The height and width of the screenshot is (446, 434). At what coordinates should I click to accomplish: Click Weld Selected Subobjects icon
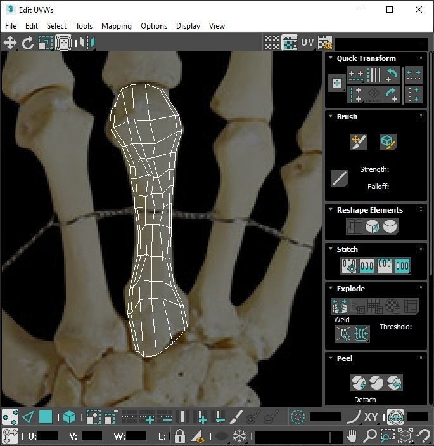361,333
